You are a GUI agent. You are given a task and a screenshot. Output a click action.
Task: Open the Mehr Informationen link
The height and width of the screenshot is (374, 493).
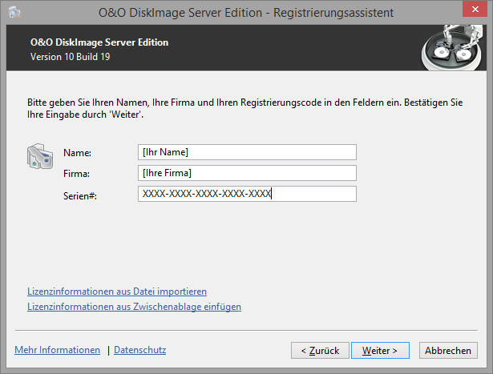click(57, 350)
